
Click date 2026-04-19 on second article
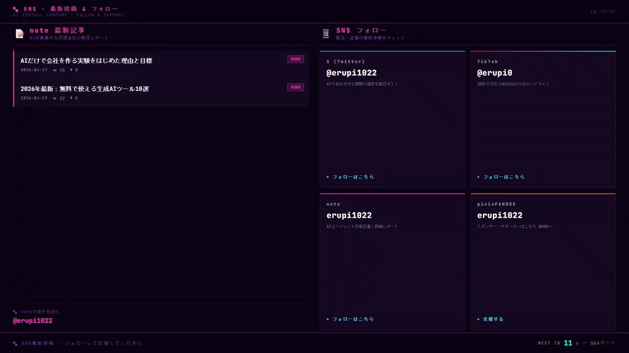[34, 98]
